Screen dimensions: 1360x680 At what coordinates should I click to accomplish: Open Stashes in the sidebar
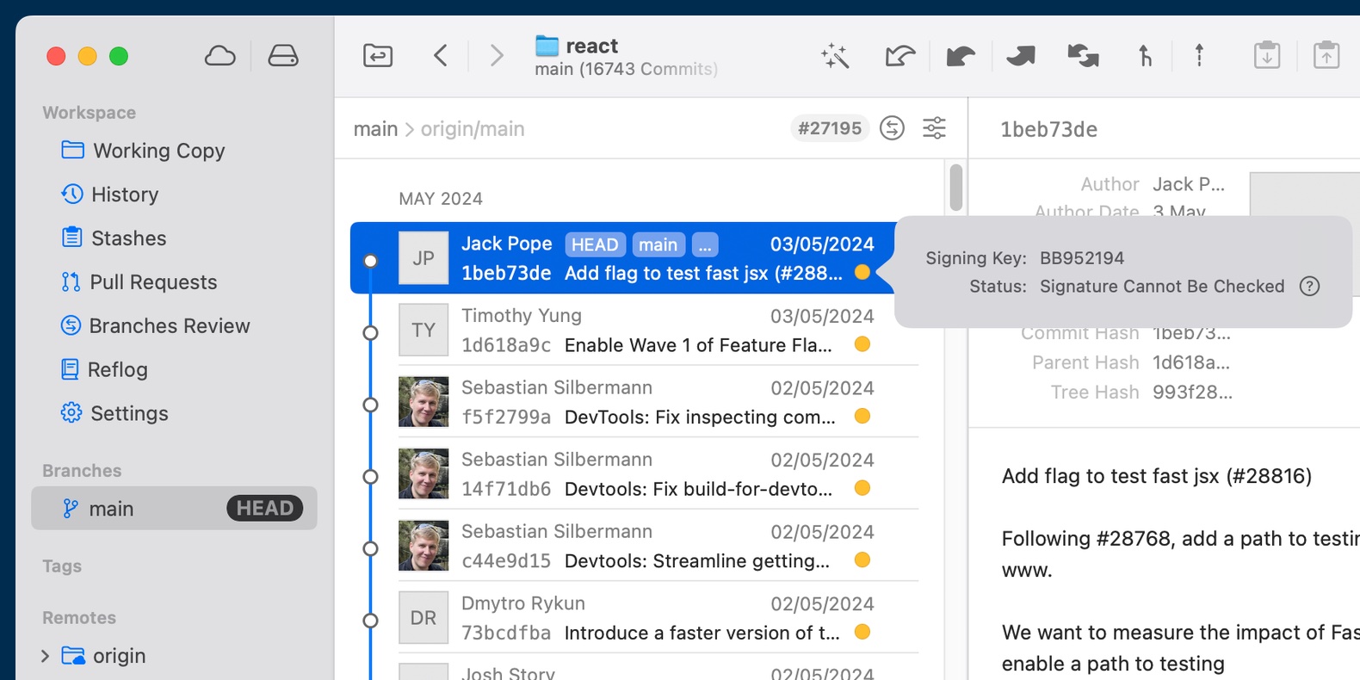click(x=128, y=238)
